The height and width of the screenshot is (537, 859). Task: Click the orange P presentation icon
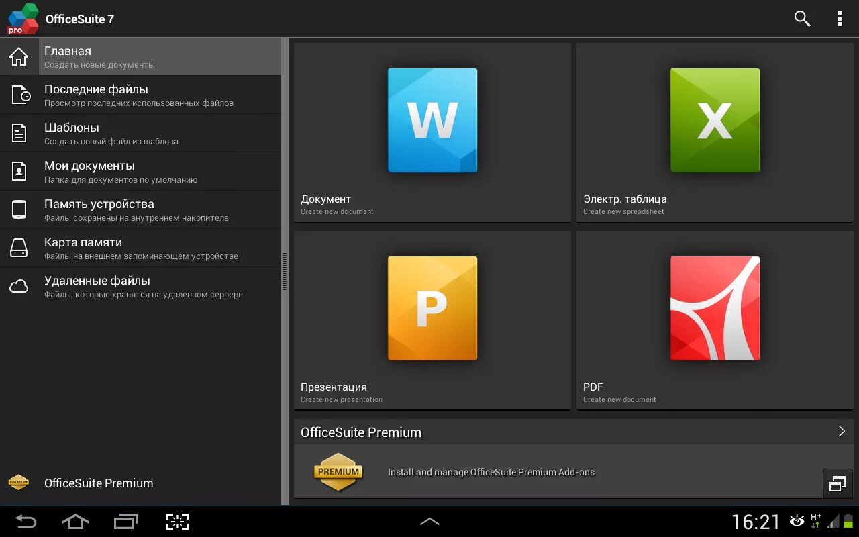(432, 308)
